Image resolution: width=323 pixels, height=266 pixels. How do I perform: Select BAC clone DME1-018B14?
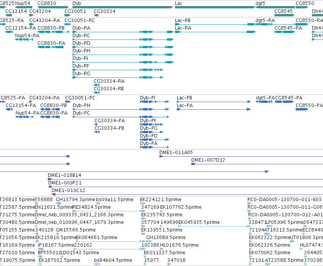click(65, 175)
